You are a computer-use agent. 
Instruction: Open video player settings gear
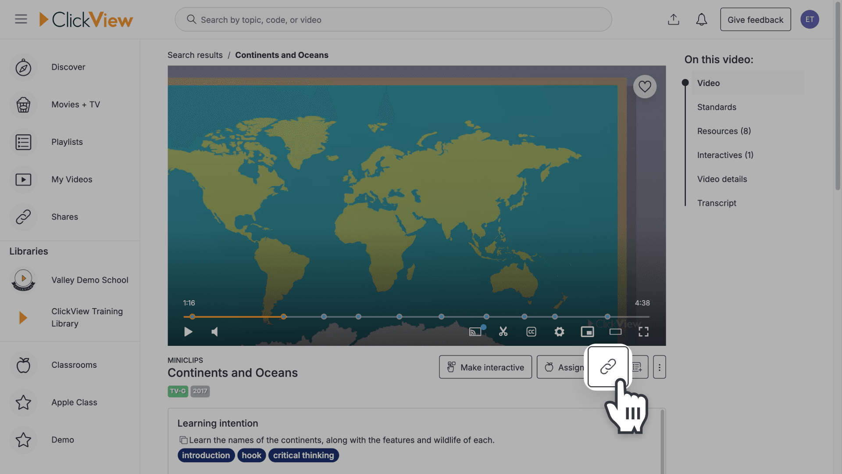point(559,332)
